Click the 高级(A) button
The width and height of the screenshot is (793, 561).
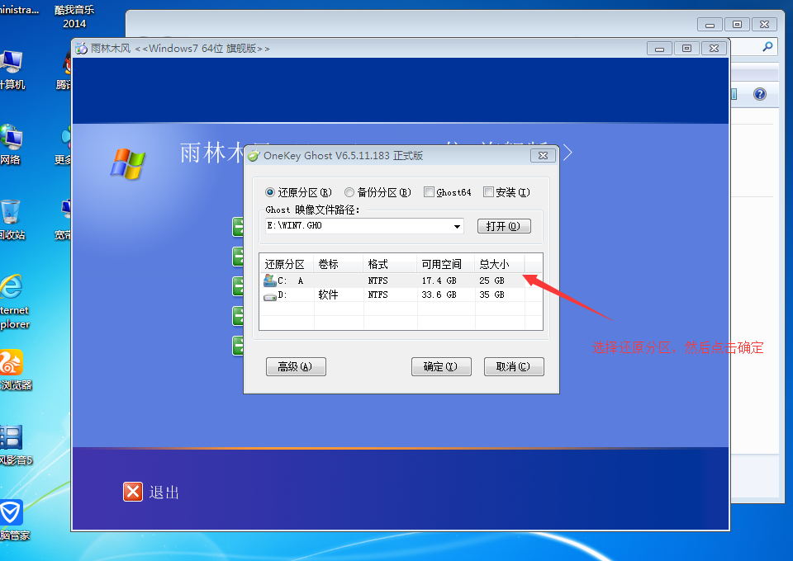coord(296,366)
